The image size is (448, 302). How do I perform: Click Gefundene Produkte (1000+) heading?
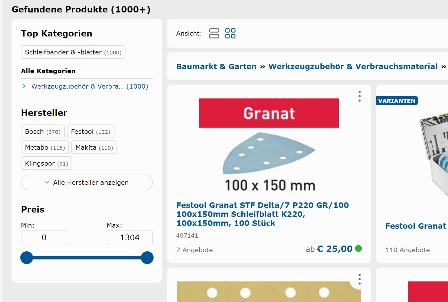pyautogui.click(x=81, y=10)
